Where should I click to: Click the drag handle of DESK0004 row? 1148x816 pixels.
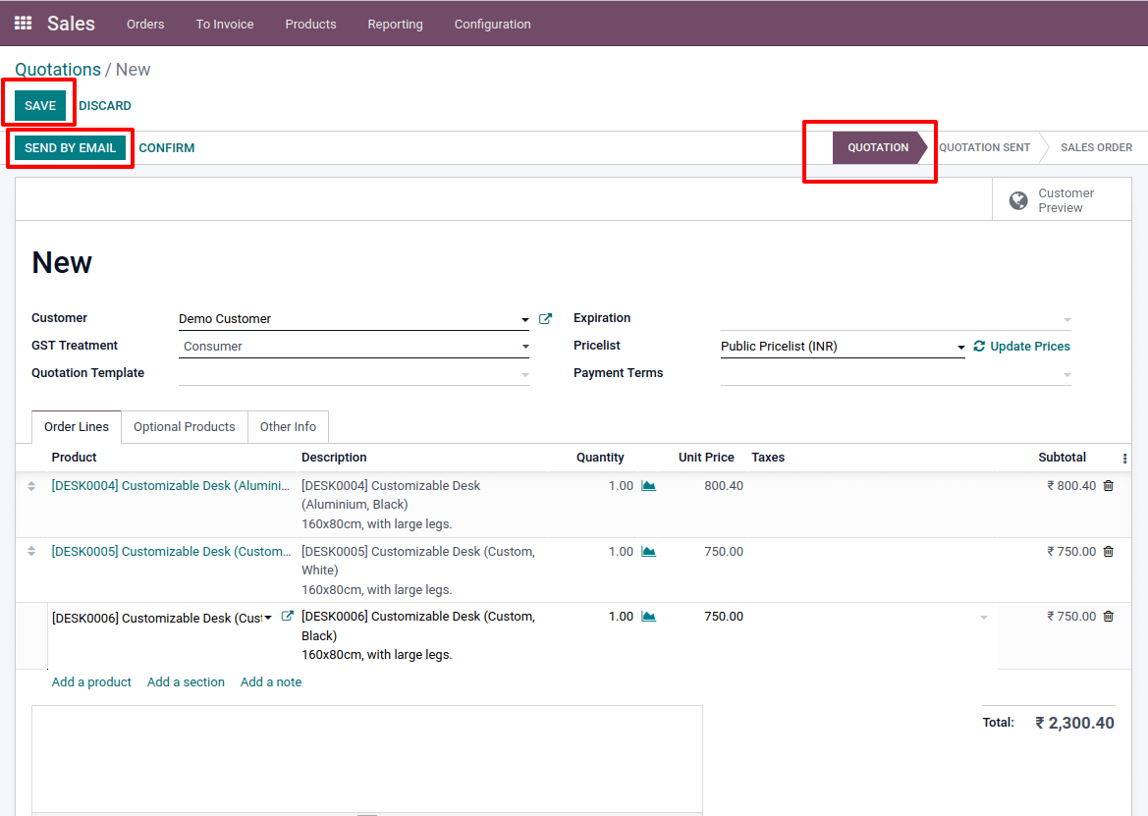click(x=30, y=486)
